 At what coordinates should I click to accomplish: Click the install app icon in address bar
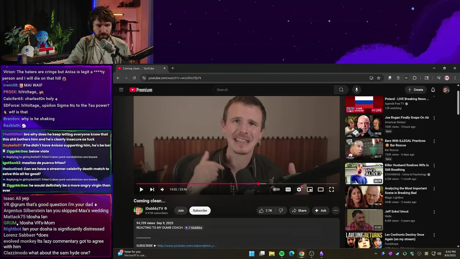point(371,78)
